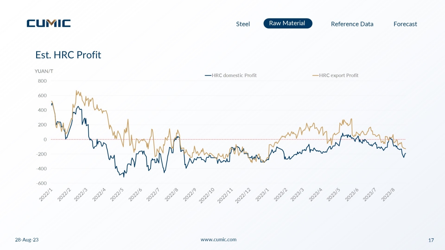
Task: Switch to the Reference Data tab
Action: [x=352, y=24]
